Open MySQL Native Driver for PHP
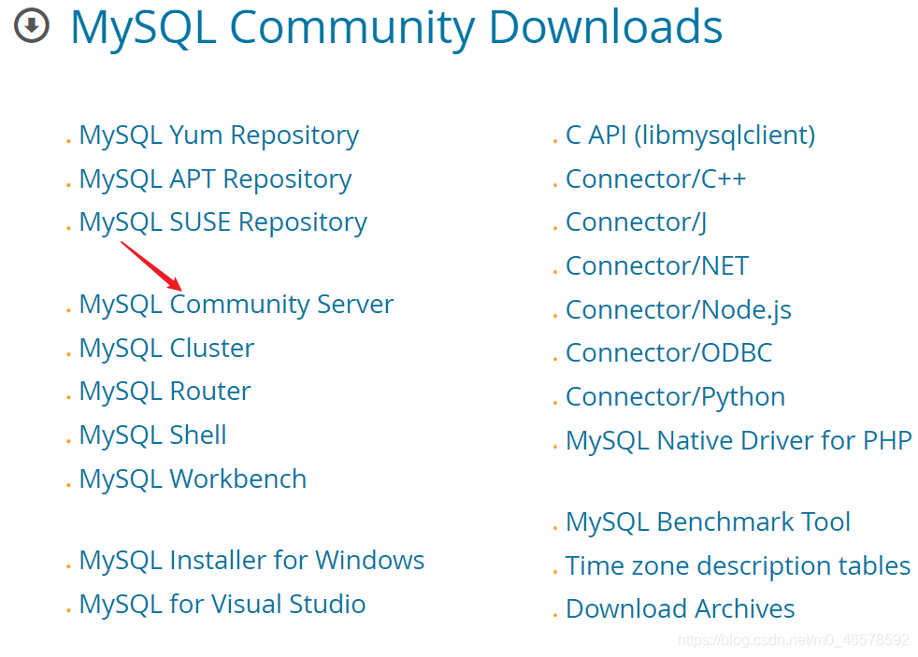 pos(739,441)
